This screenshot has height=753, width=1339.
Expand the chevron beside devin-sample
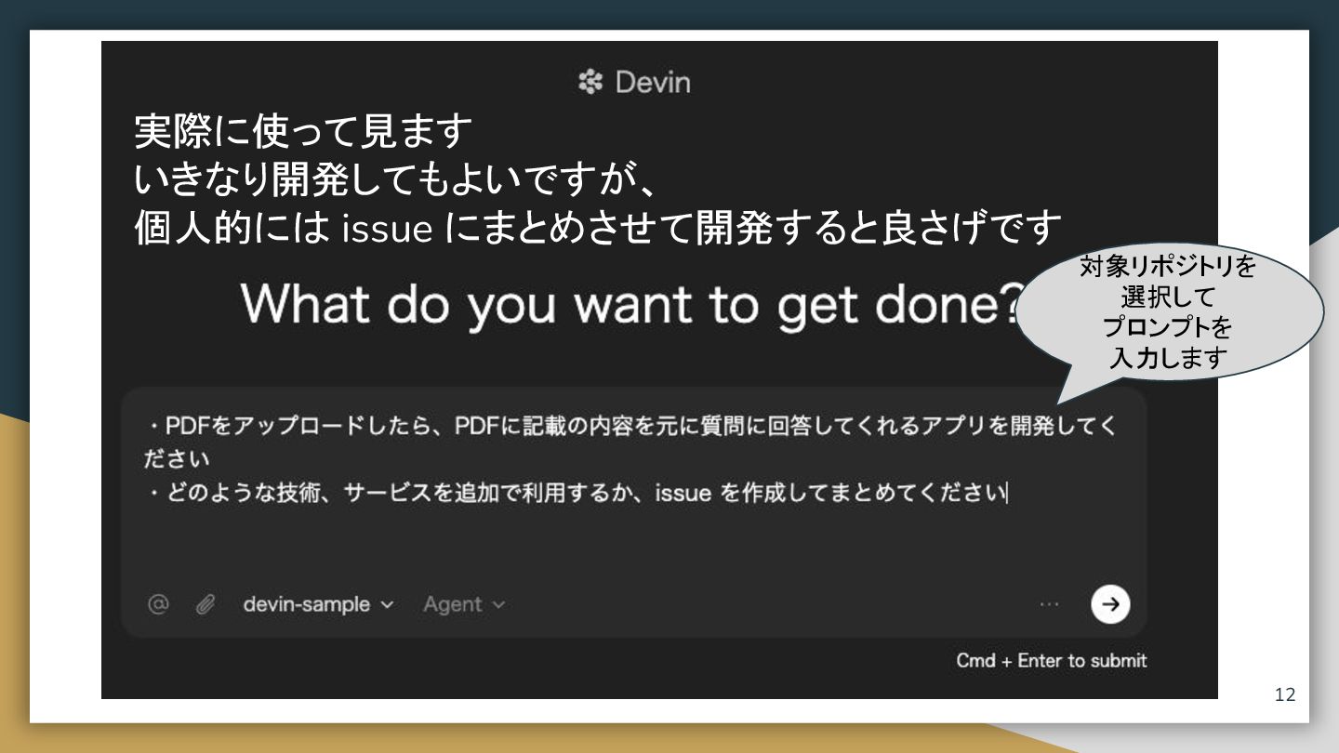pyautogui.click(x=387, y=605)
